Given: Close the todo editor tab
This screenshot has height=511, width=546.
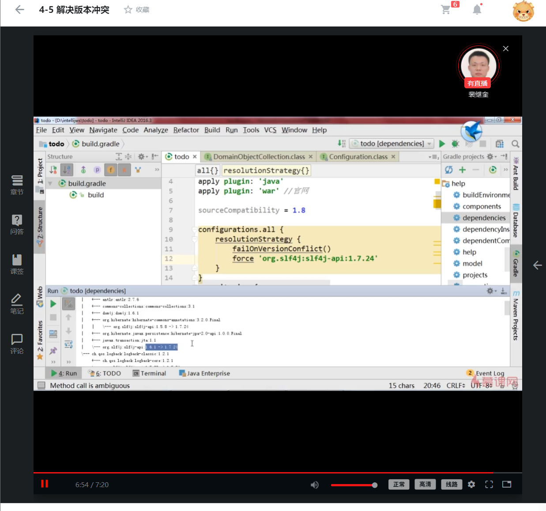Looking at the screenshot, I should 195,157.
